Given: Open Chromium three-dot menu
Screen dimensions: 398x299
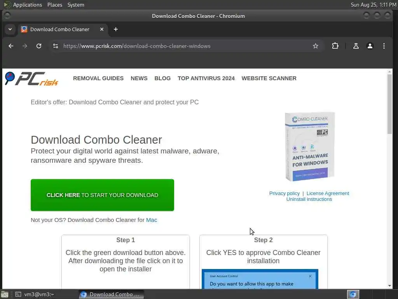Looking at the screenshot, I should 384,46.
